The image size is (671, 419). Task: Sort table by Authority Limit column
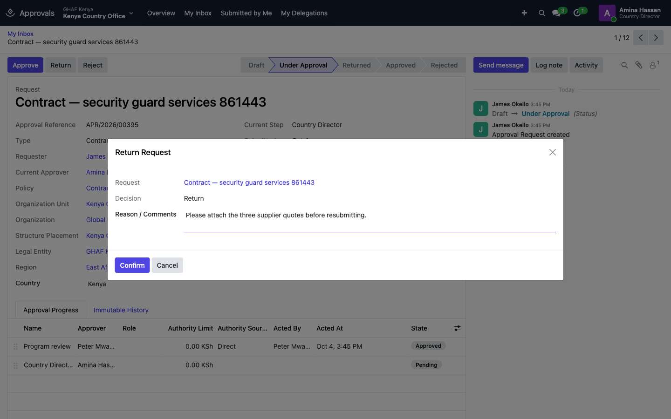[191, 328]
